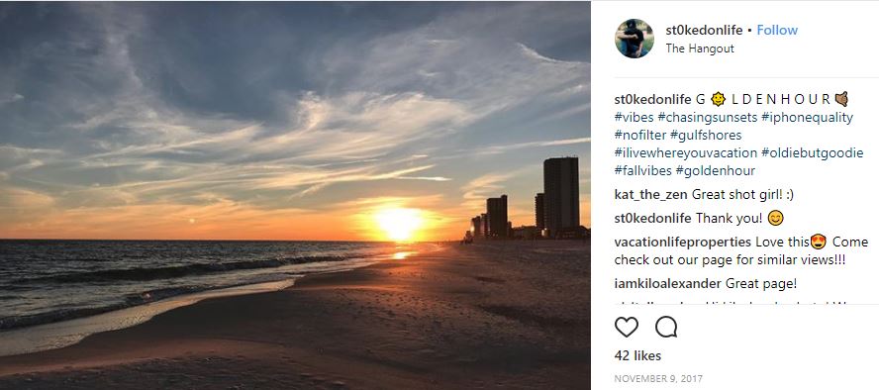
Task: Open #iphonequality hashtag
Action: tap(808, 118)
